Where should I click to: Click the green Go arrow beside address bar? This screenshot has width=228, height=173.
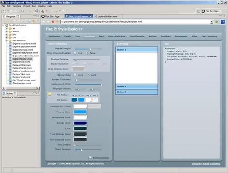[217, 22]
